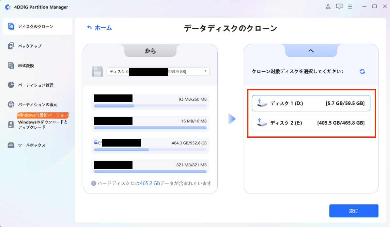
Task: Click the パーティションの復元 recovery icon
Action: [x=11, y=105]
